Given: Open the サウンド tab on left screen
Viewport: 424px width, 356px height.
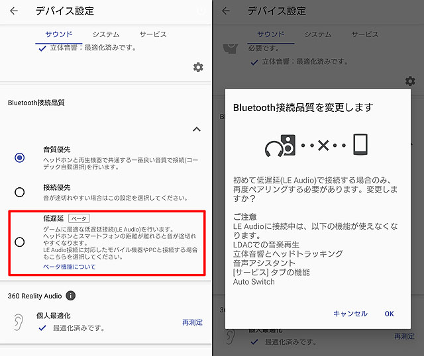Looking at the screenshot, I should (x=59, y=34).
